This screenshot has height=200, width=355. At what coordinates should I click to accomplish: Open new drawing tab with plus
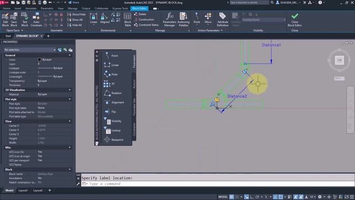click(48, 36)
